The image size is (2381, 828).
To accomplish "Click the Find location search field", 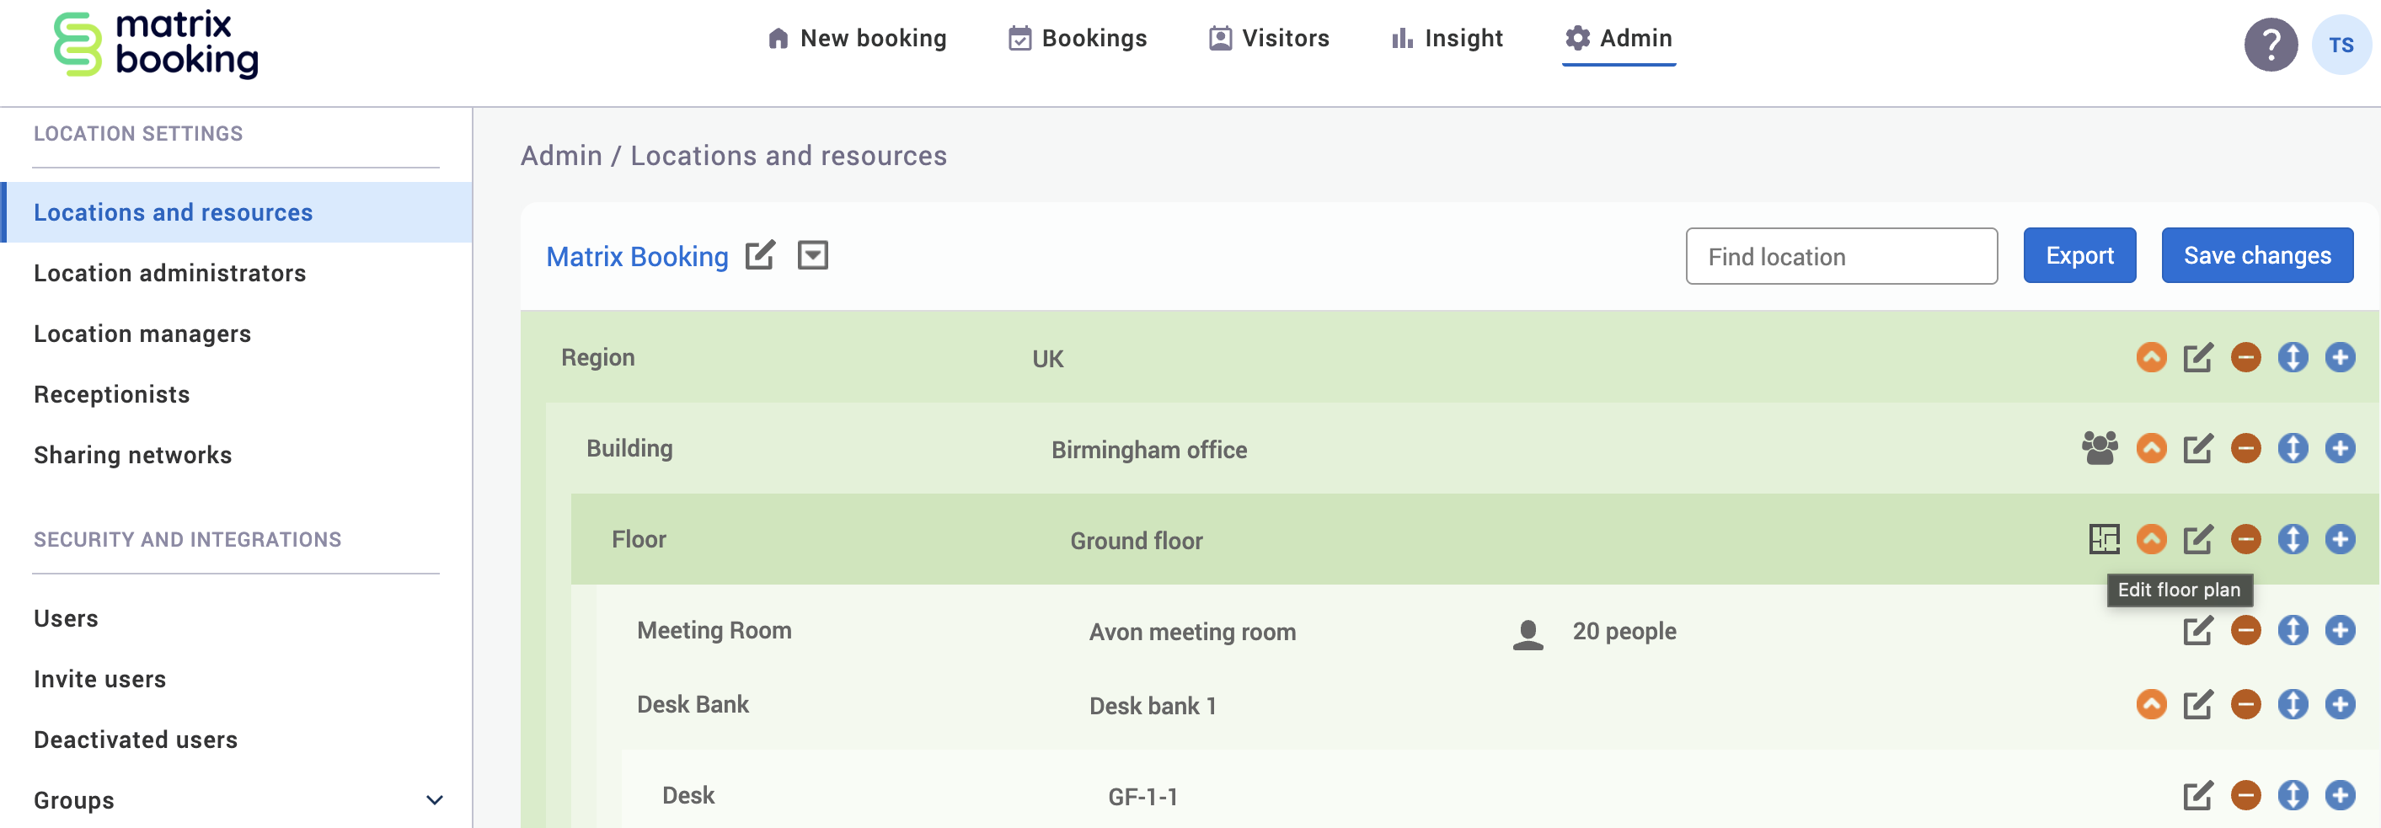I will [x=1842, y=256].
